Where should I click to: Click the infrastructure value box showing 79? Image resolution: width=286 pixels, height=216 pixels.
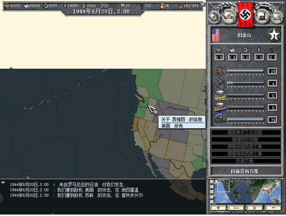click(273, 120)
